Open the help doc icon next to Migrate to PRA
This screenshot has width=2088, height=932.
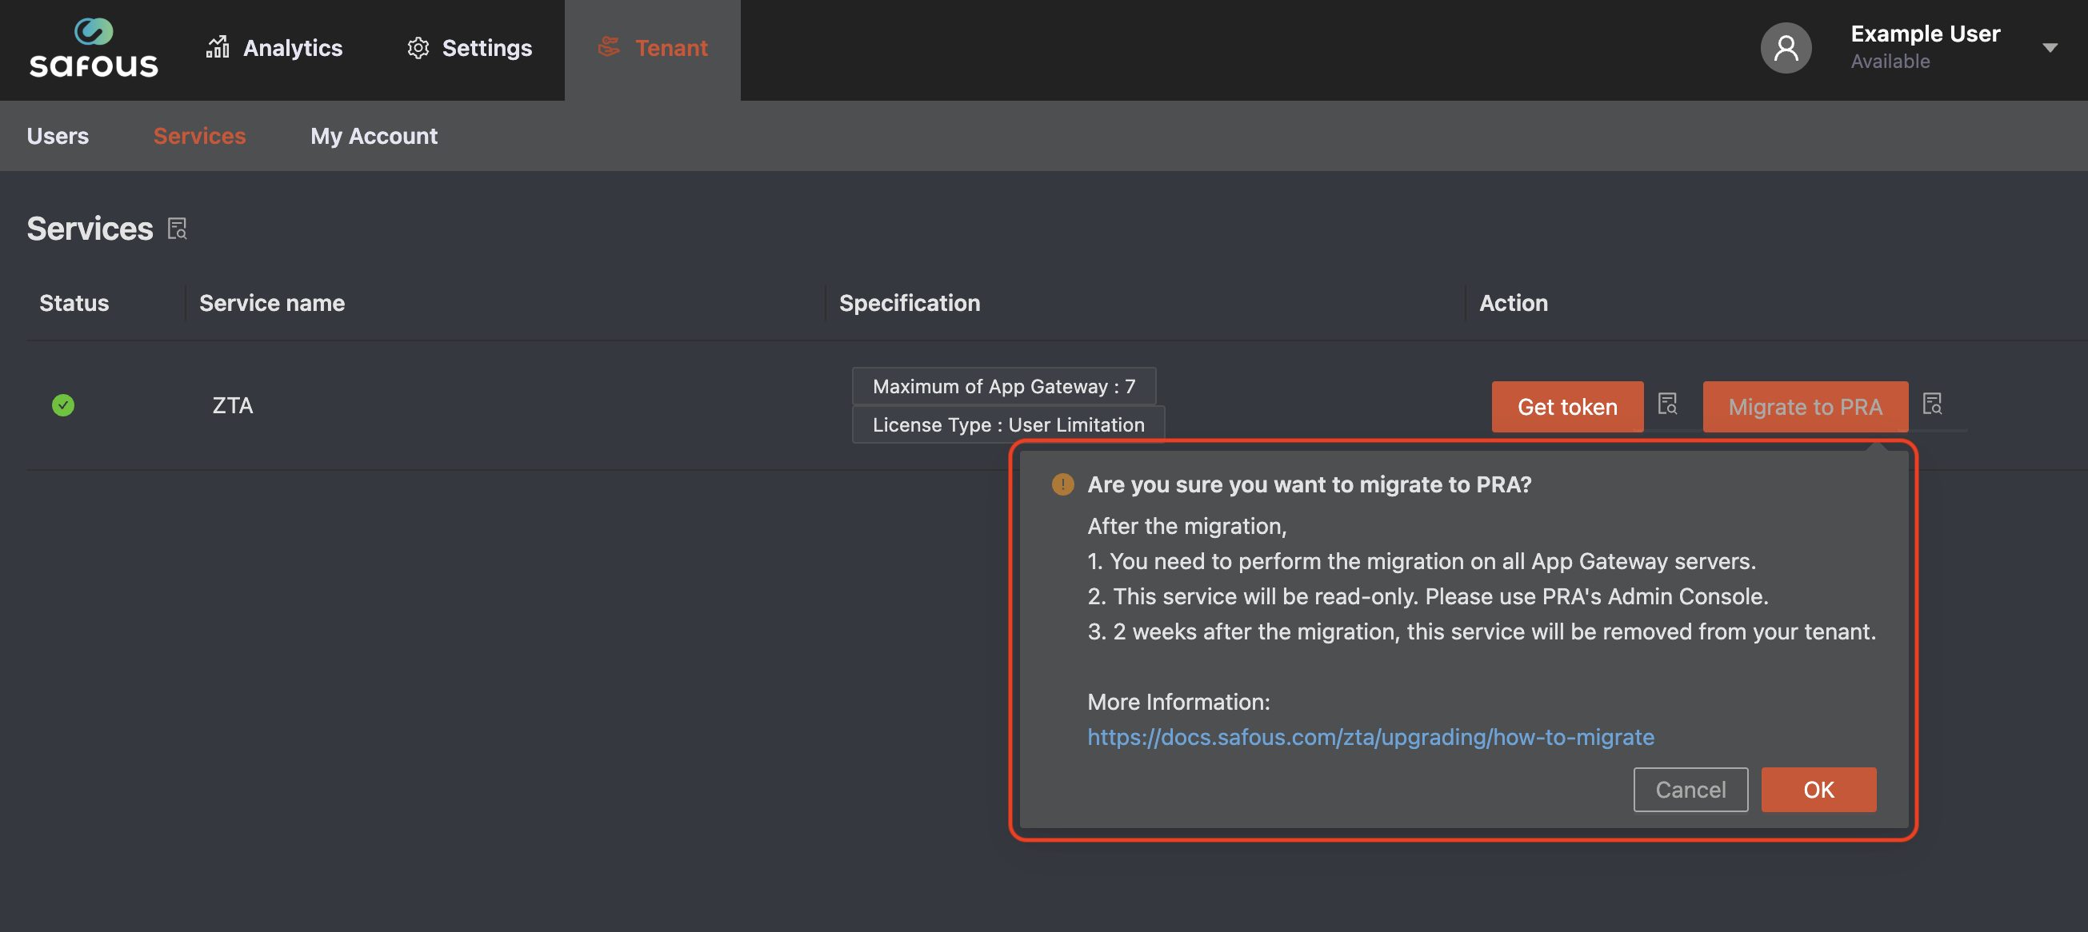pos(1932,403)
